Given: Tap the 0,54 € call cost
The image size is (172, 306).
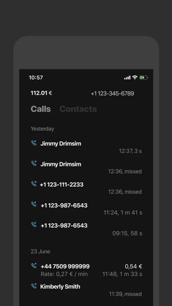Looking at the screenshot, I should pos(133,266).
